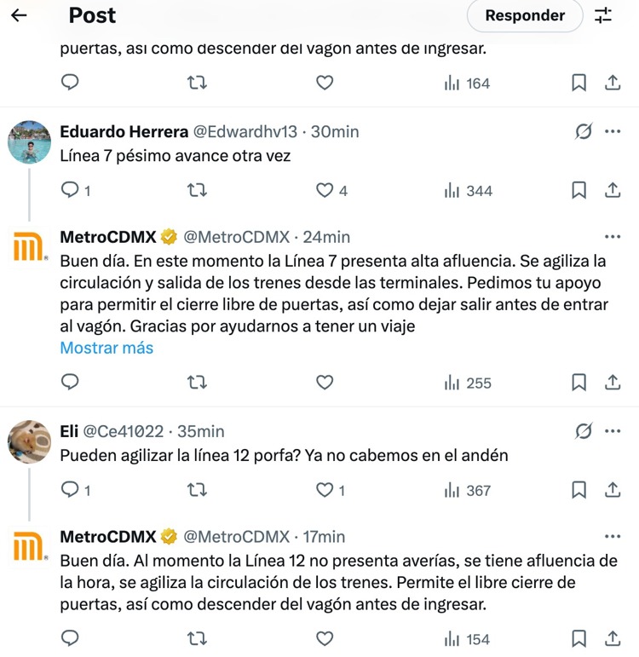Image resolution: width=639 pixels, height=657 pixels.
Task: Open Grok explain icon on Eli's tweet
Action: point(584,431)
